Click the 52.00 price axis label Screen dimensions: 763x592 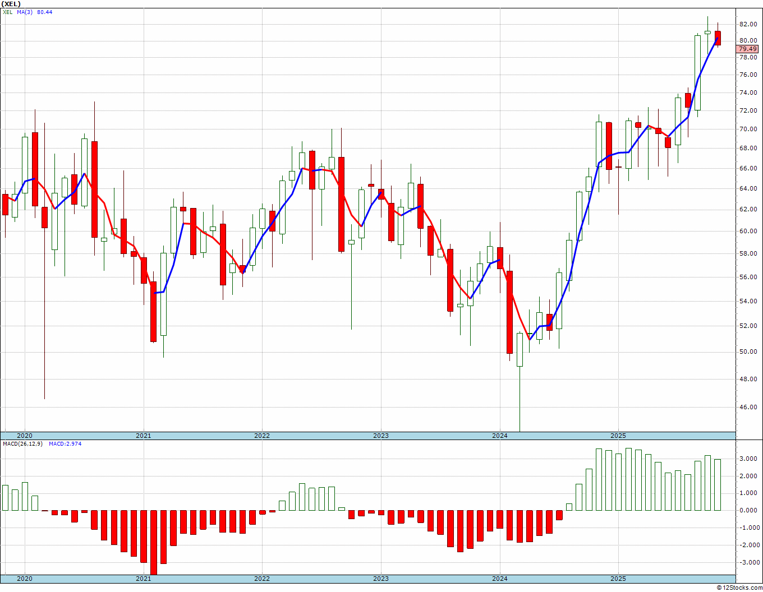[x=748, y=326]
